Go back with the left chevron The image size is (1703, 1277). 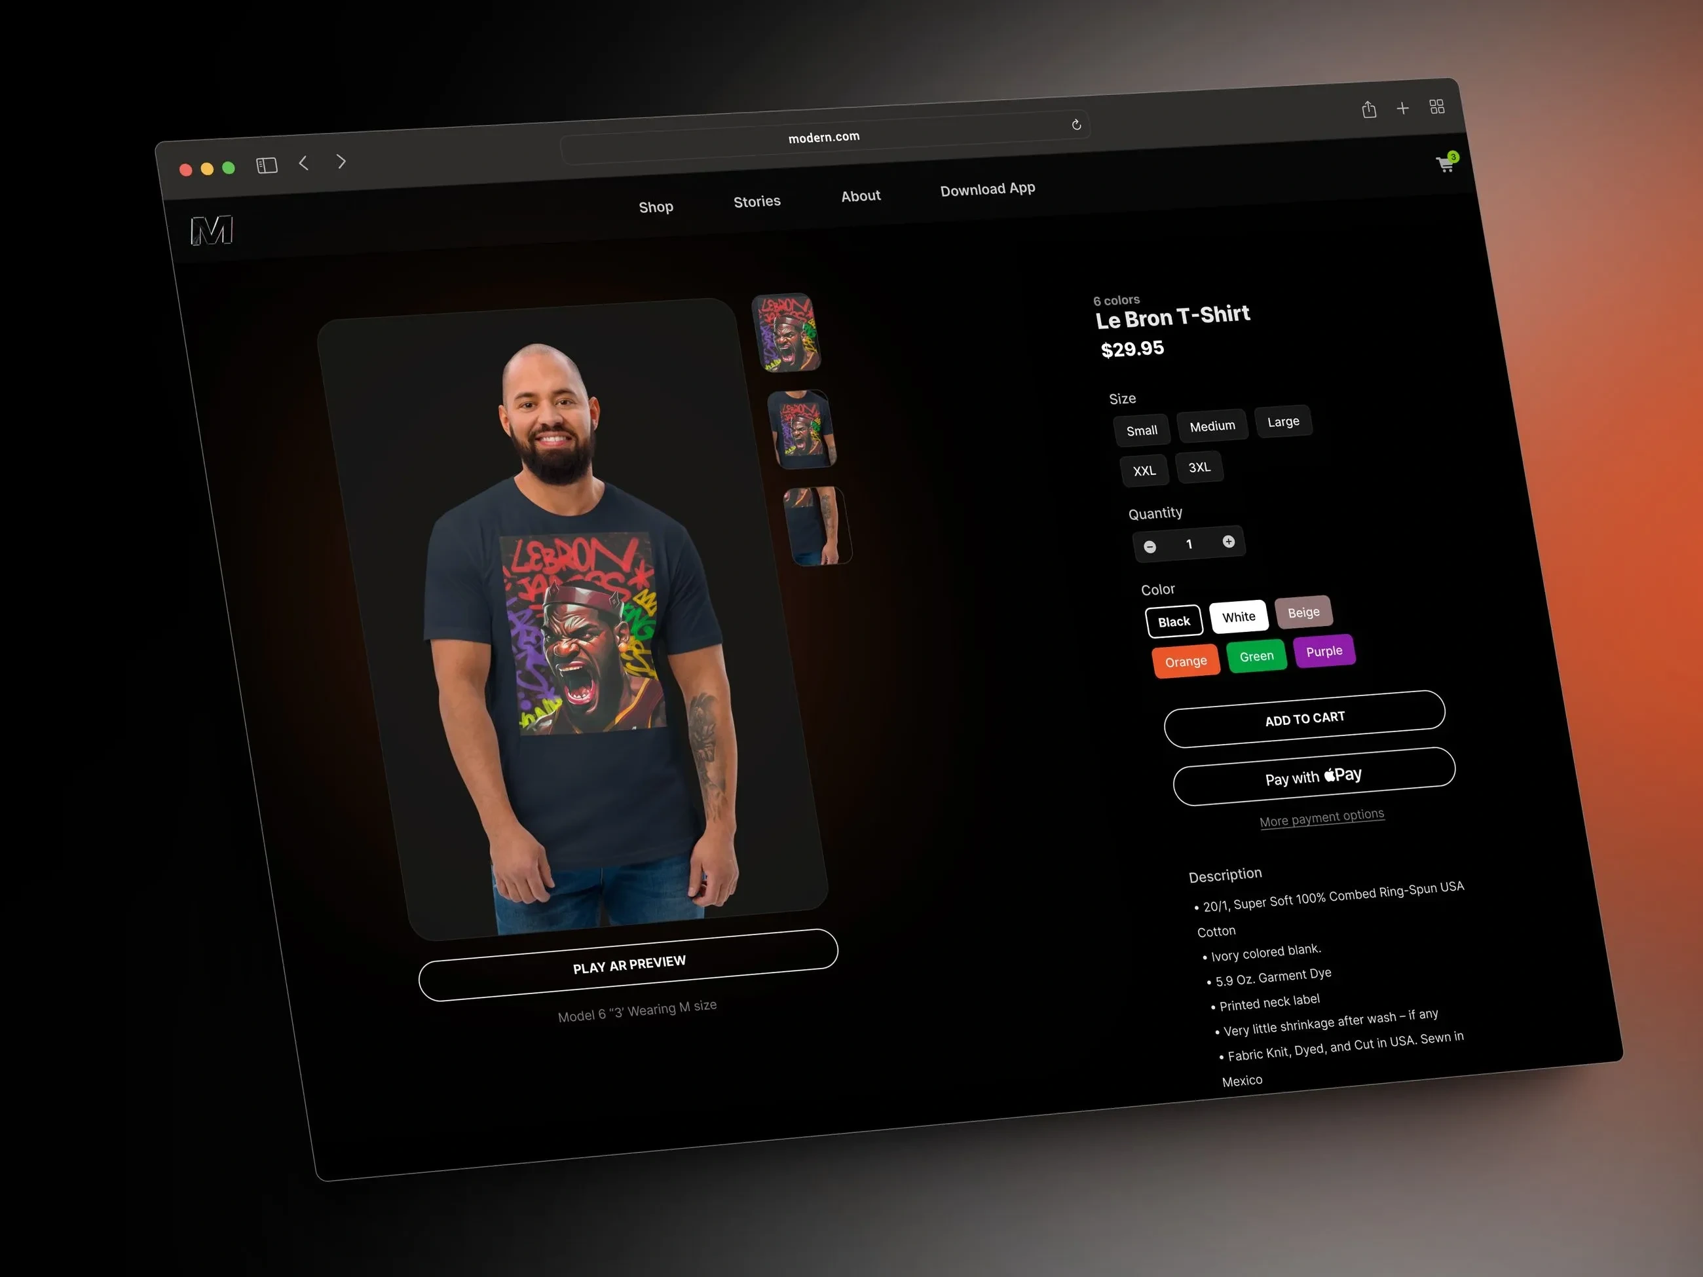(304, 163)
